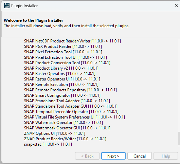Select the SNAP Remote Execution entry
The width and height of the screenshot is (180, 164).
[61, 85]
